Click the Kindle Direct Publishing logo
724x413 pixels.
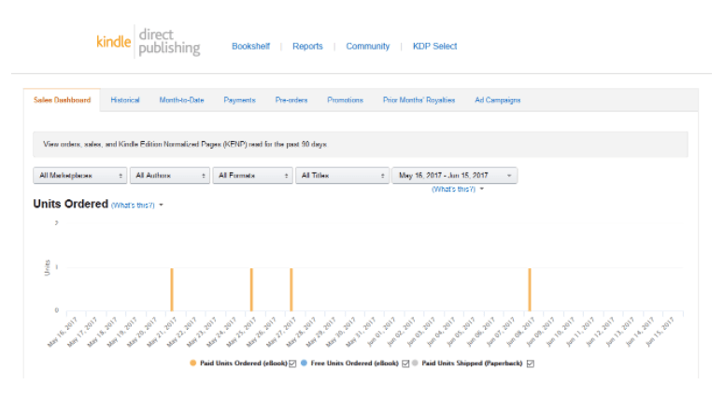click(x=148, y=43)
